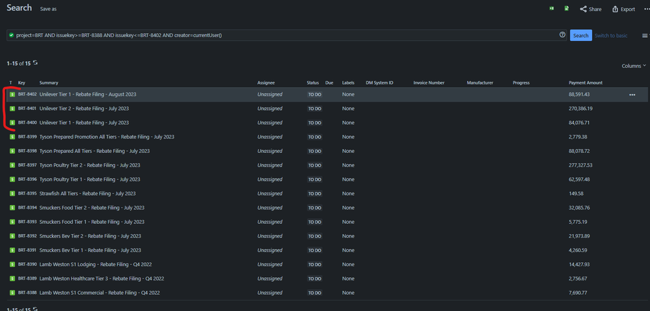Click the issue type icon for BRT-8388
The width and height of the screenshot is (650, 311).
coord(12,293)
